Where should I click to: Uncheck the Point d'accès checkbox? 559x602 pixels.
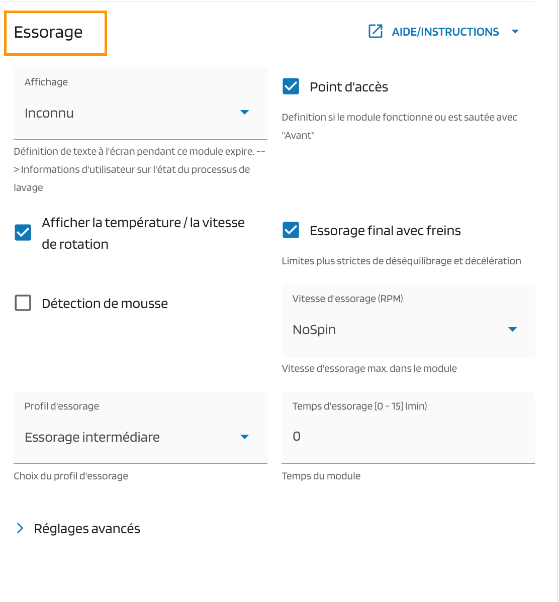[x=291, y=86]
